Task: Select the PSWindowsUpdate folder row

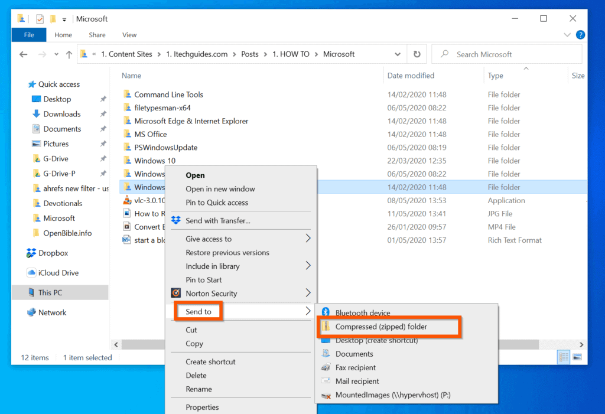Action: (x=353, y=148)
